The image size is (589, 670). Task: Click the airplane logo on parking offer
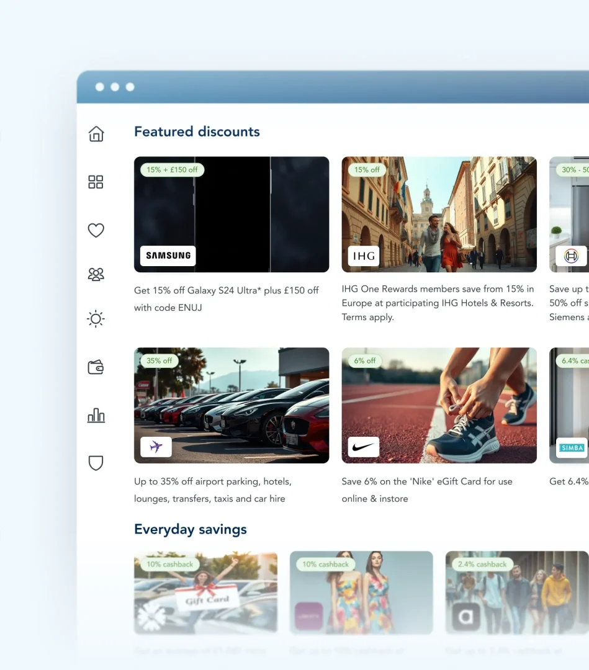156,447
